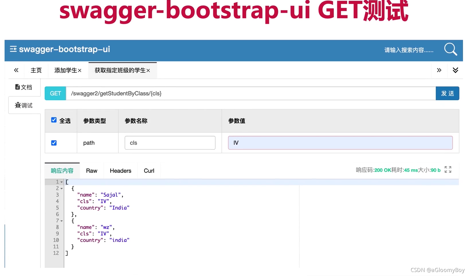Viewport: 469px width, 276px height.
Task: Open the Raw response tab
Action: (92, 171)
